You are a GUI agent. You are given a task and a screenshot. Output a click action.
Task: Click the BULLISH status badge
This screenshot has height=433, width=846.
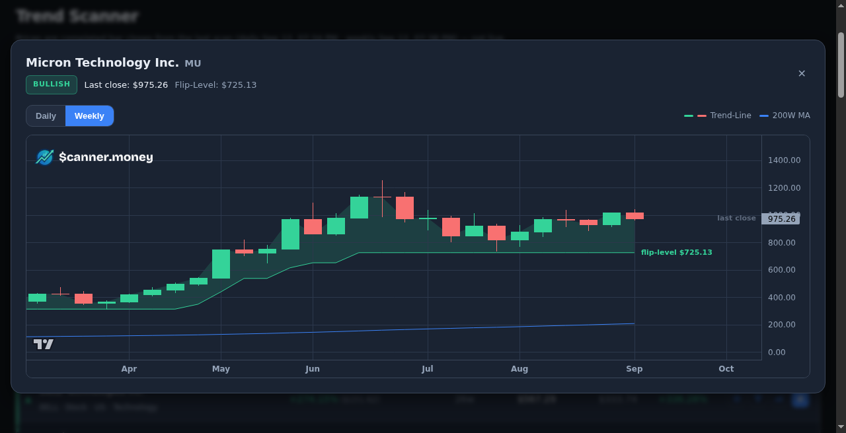click(x=52, y=84)
